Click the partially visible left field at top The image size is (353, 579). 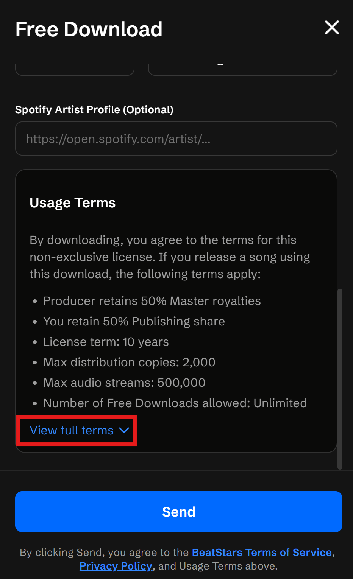click(x=75, y=70)
